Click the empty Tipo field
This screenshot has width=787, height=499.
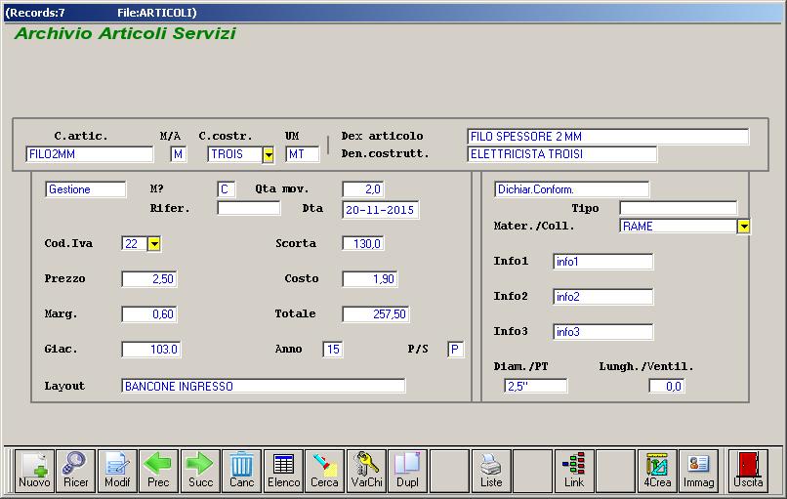point(678,208)
